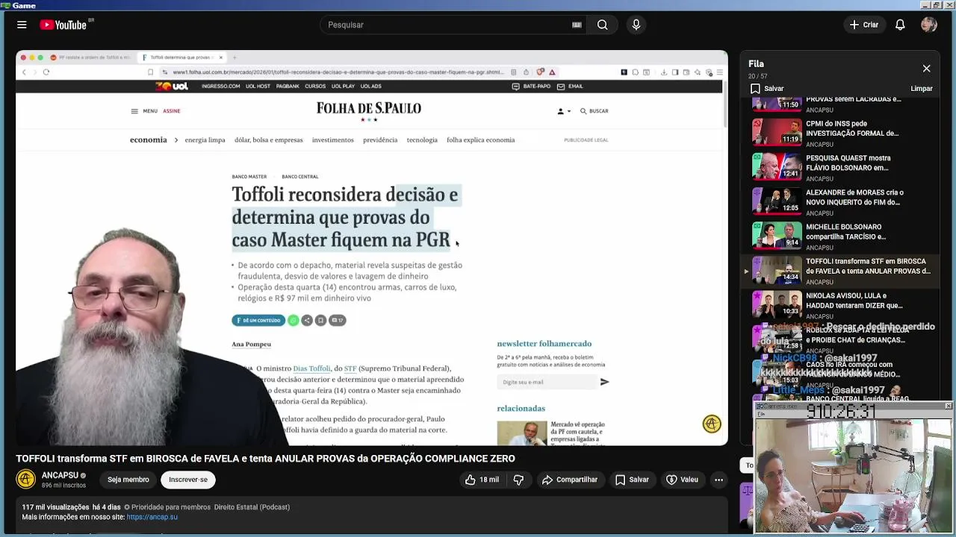956x537 pixels.
Task: Open the tecnologia section
Action: tap(422, 139)
